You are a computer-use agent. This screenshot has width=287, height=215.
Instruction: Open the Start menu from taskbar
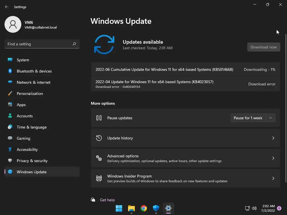coord(119,208)
